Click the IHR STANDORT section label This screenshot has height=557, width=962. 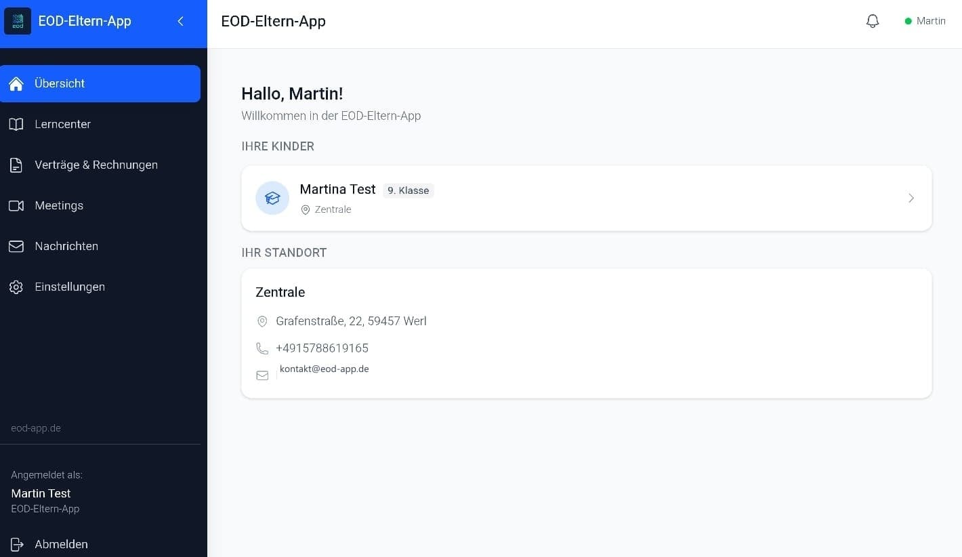pos(284,253)
